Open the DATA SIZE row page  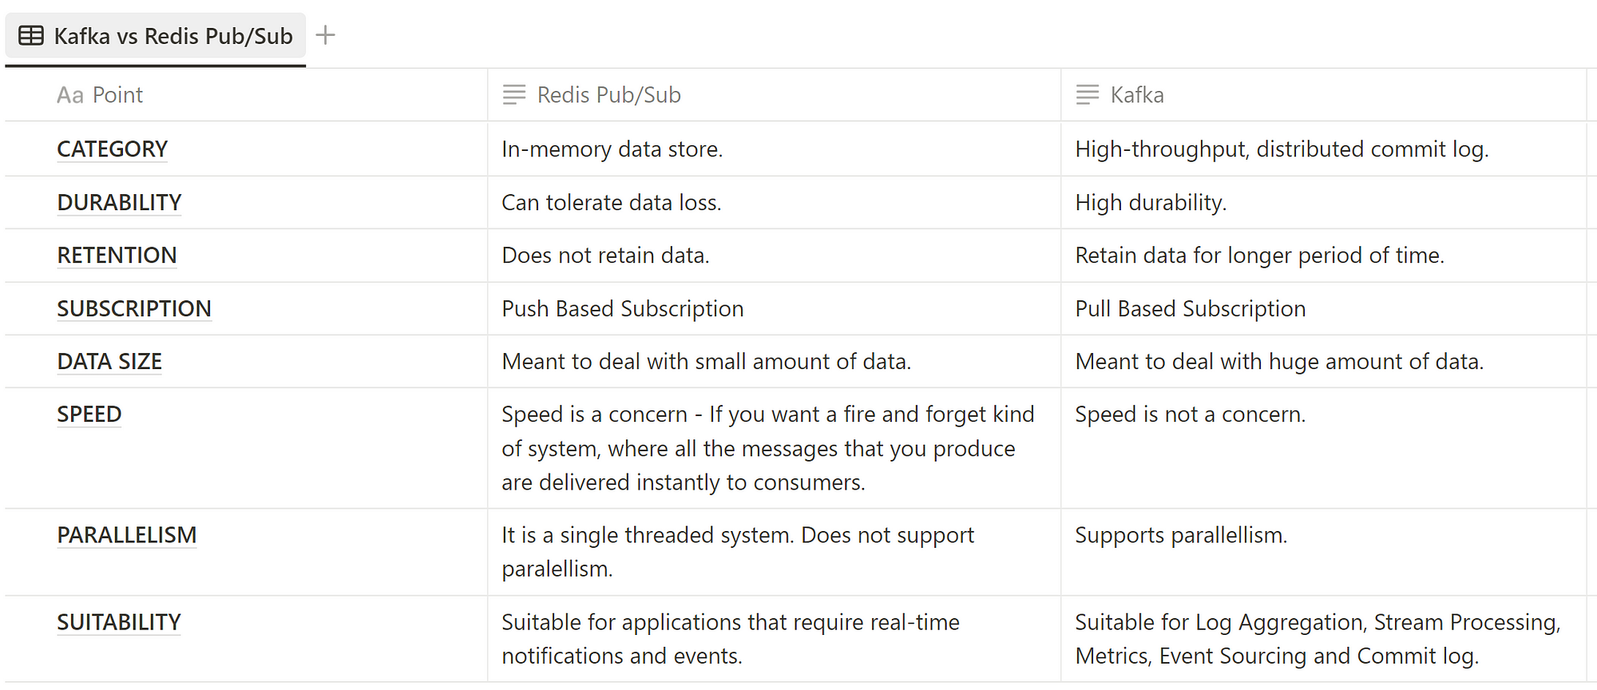(x=109, y=362)
